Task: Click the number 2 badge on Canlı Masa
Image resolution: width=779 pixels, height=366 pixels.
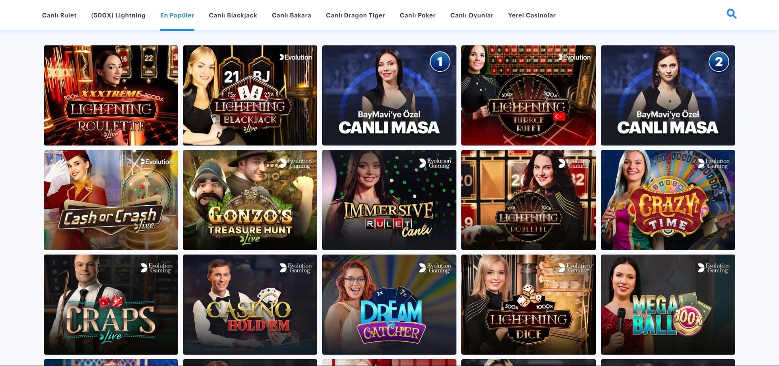Action: [719, 62]
